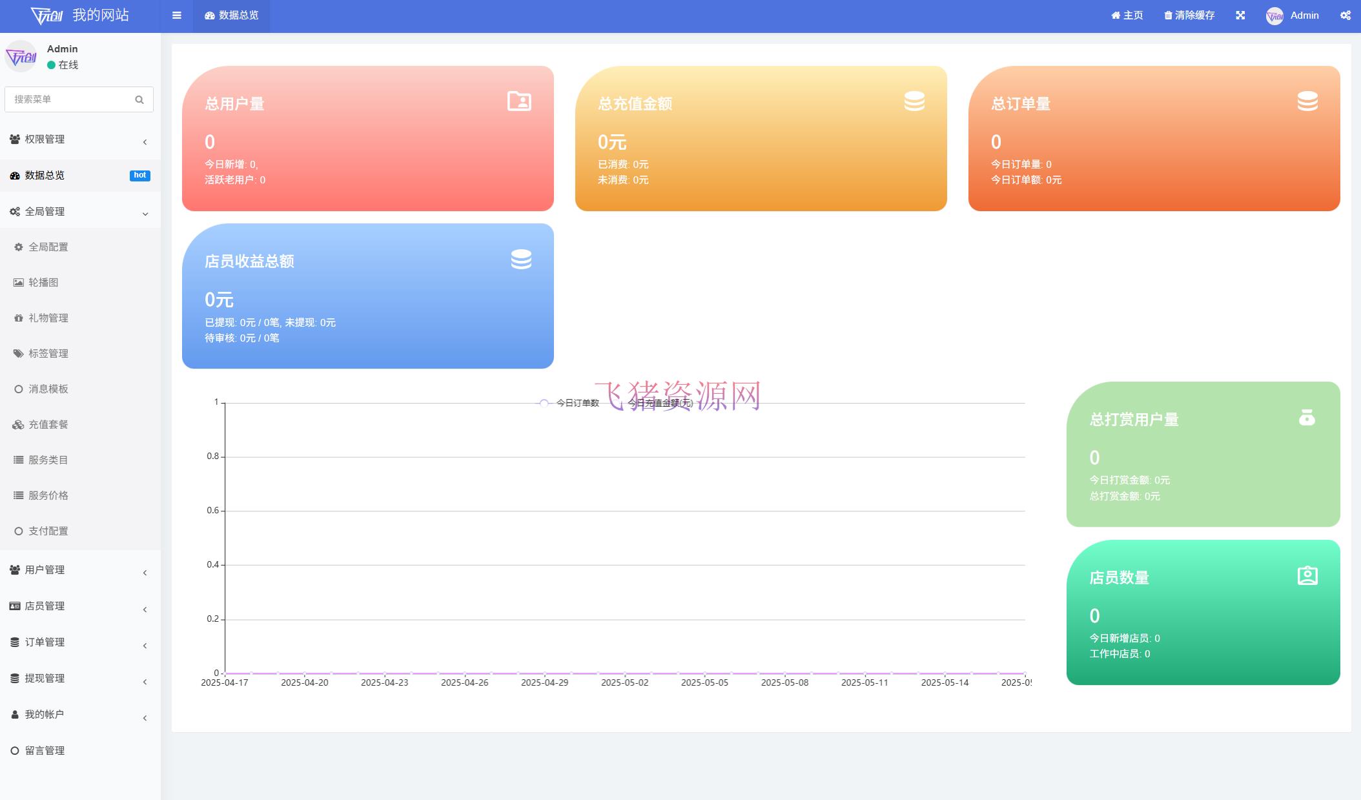Click the 充值套餐 icon in sidebar
The image size is (1361, 800).
(x=17, y=424)
